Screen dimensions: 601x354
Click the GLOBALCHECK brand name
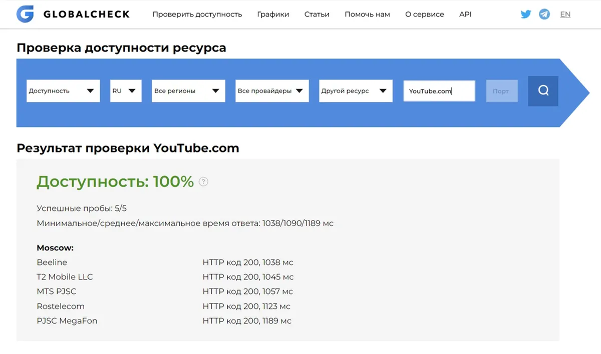[x=87, y=14]
